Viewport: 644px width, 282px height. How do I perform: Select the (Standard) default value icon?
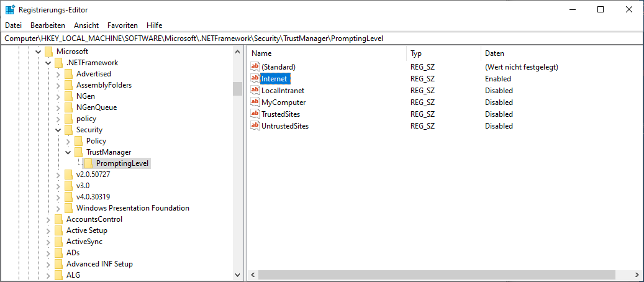(255, 67)
